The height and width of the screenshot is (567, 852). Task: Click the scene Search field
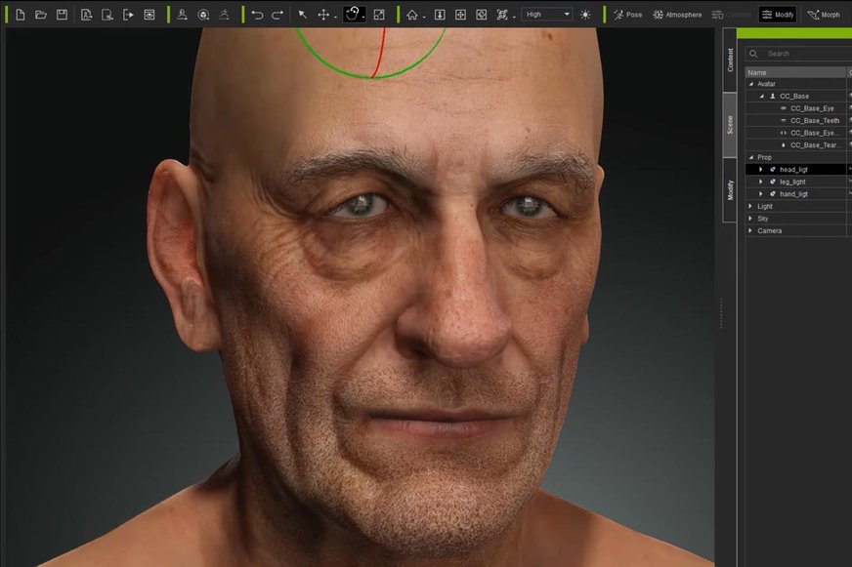pos(801,54)
